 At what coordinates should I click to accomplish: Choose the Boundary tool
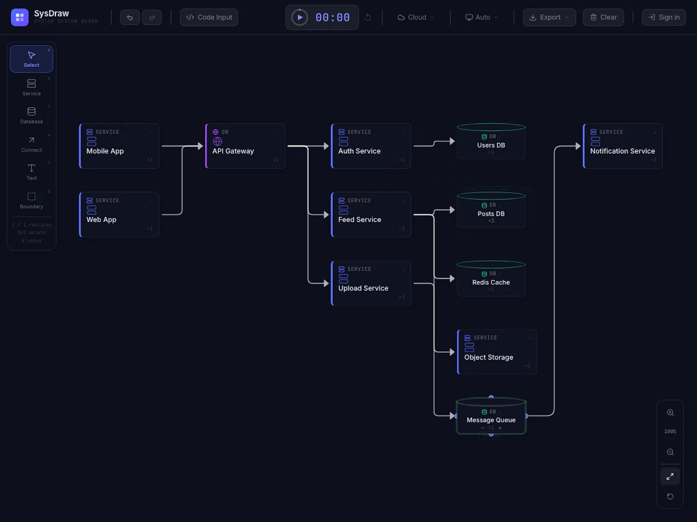pos(31,201)
